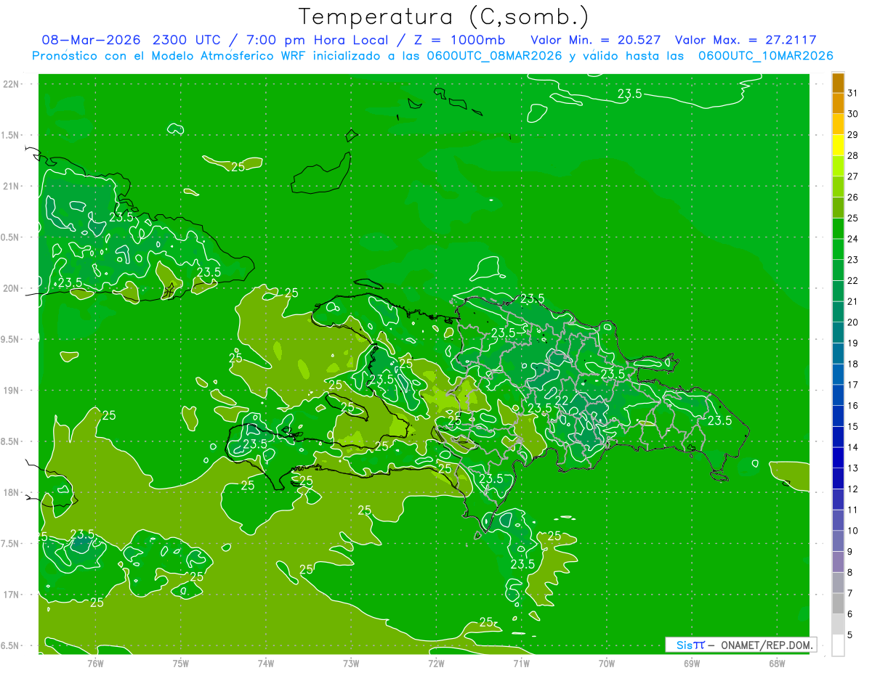872x673 pixels.
Task: Click the white swatch below label 5
Action: point(838,645)
